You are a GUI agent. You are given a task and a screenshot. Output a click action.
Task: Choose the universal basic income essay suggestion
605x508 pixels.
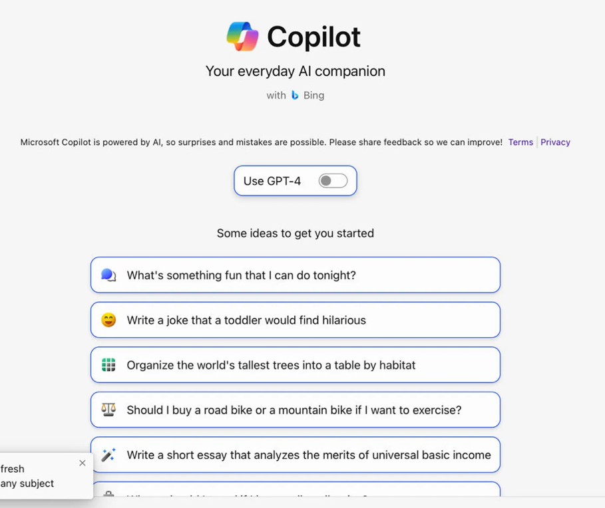(296, 454)
